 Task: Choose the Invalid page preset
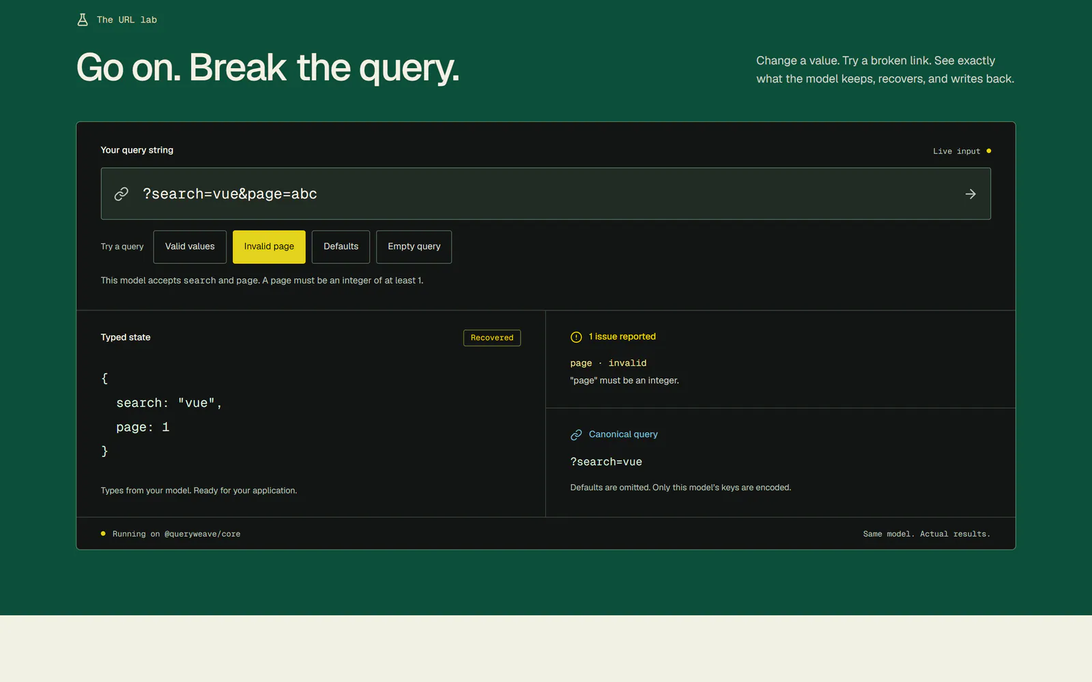coord(269,247)
